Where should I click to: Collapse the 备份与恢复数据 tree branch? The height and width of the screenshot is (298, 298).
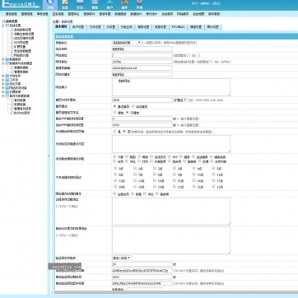coord(3,96)
